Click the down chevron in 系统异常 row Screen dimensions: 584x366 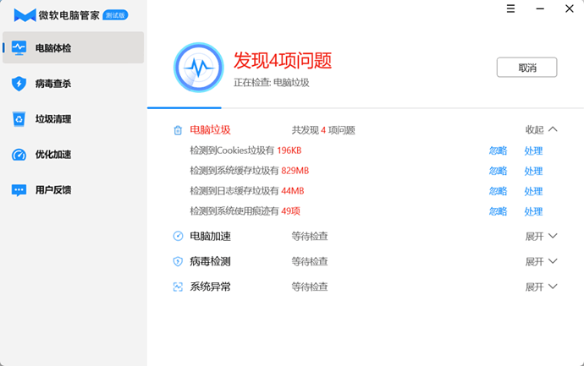pyautogui.click(x=553, y=287)
